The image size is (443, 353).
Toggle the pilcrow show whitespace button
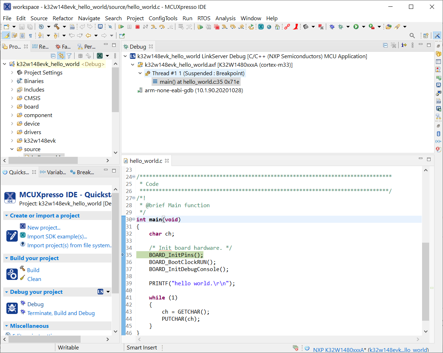31,35
